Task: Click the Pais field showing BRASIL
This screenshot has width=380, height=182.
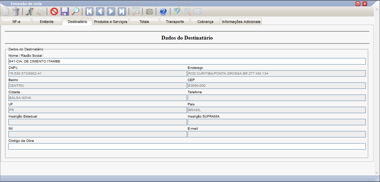Action: [x=276, y=110]
